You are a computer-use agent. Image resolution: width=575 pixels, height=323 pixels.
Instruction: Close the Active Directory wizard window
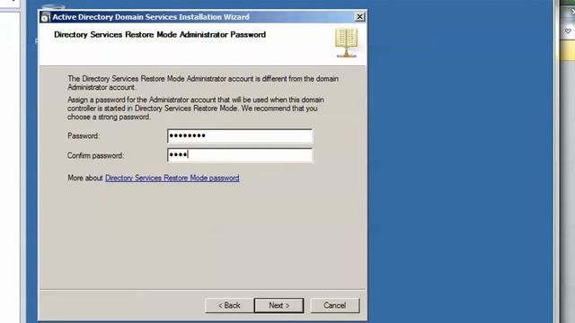359,17
